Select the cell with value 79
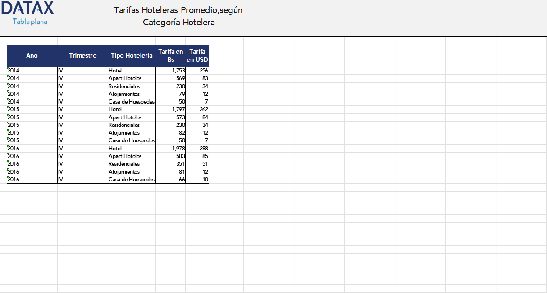 coord(170,94)
